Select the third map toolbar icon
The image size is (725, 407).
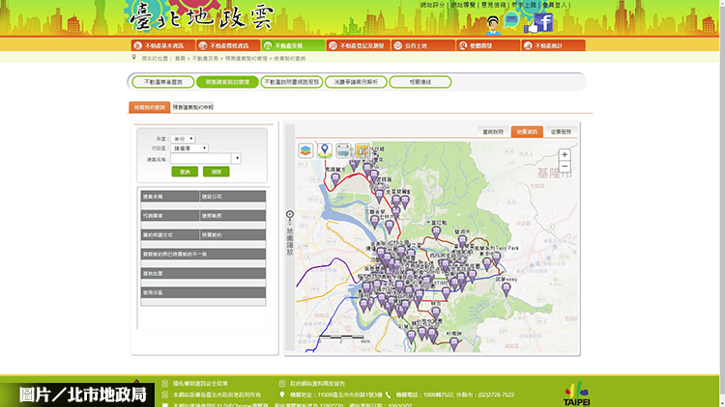(x=343, y=150)
